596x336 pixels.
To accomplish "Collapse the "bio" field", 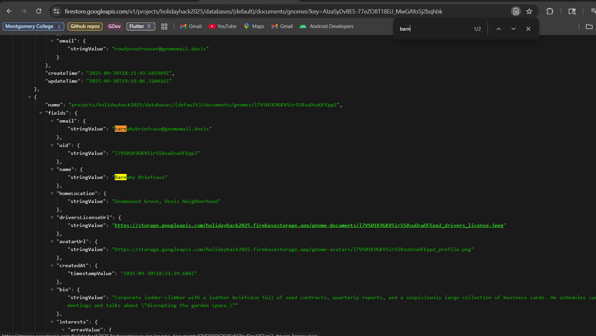I will (x=52, y=290).
